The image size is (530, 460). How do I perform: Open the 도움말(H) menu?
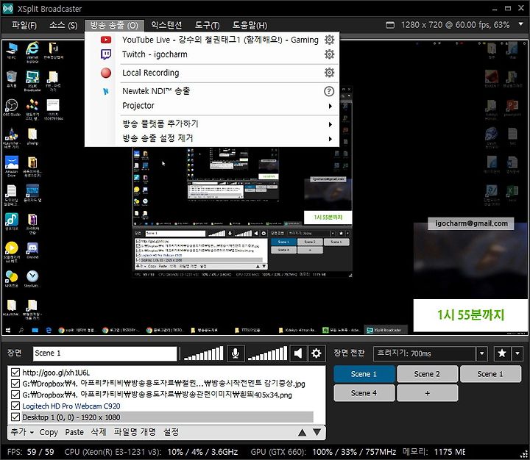click(x=250, y=25)
